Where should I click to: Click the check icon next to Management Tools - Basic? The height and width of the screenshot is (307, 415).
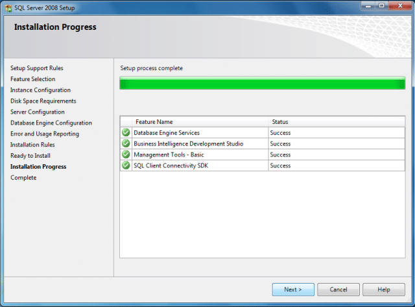126,154
